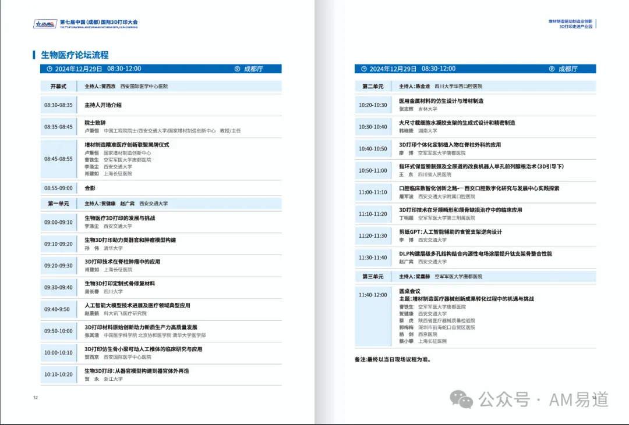The height and width of the screenshot is (425, 629).
Task: Click the 圆桌会议 agenda title
Action: 409,291
